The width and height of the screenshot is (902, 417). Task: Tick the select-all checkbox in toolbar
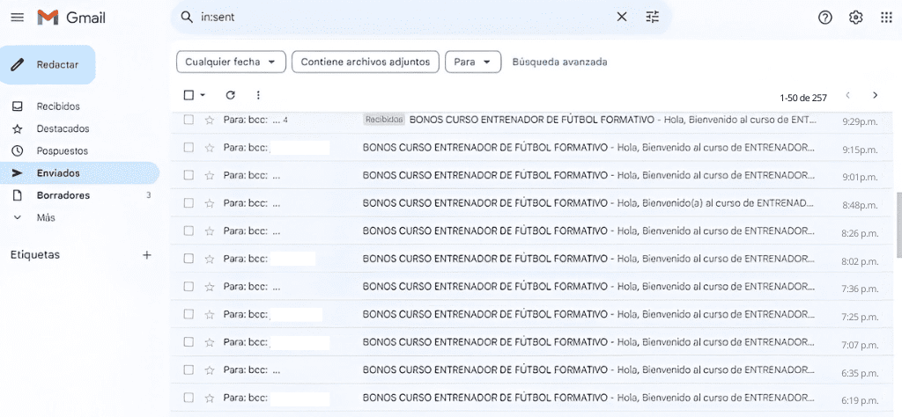coord(189,95)
